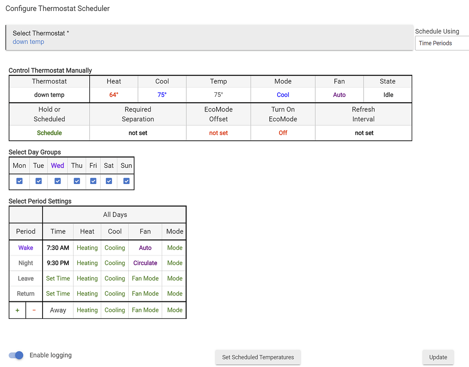Select the Wake period label
The width and height of the screenshot is (469, 367).
tap(25, 248)
